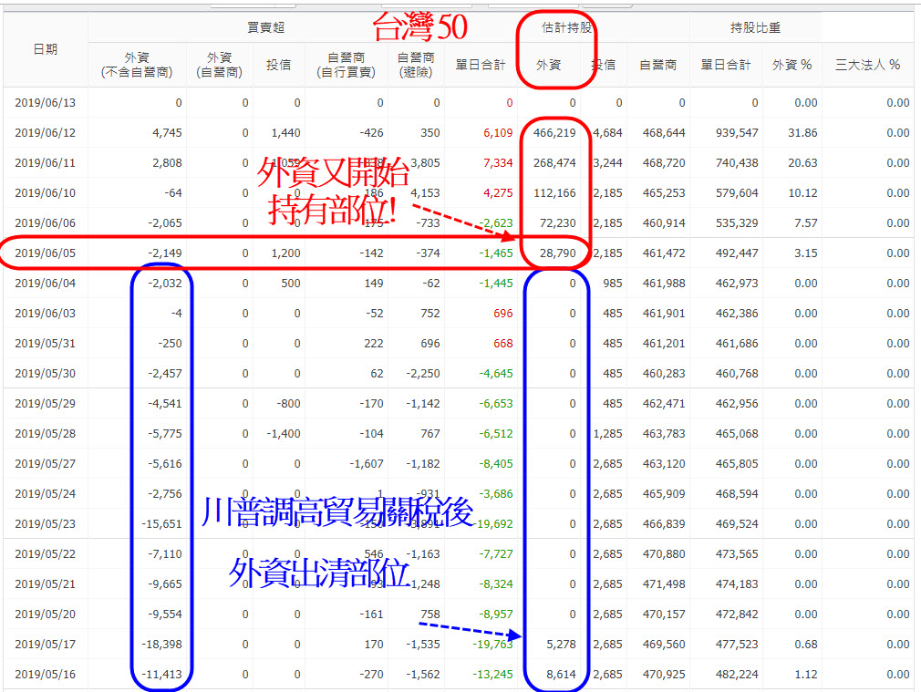This screenshot has width=921, height=692.
Task: Select the 2019/05/31 date cell
Action: 46,343
